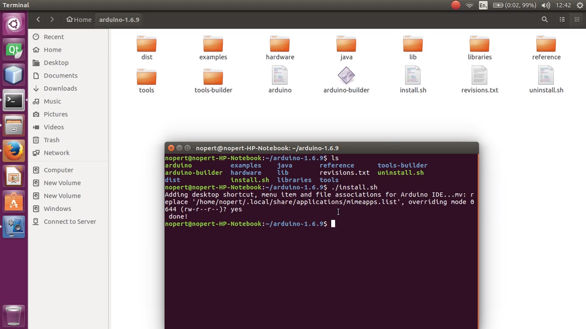Viewport: 586px width, 329px height.
Task: Click the Home breadcrumb
Action: click(79, 19)
